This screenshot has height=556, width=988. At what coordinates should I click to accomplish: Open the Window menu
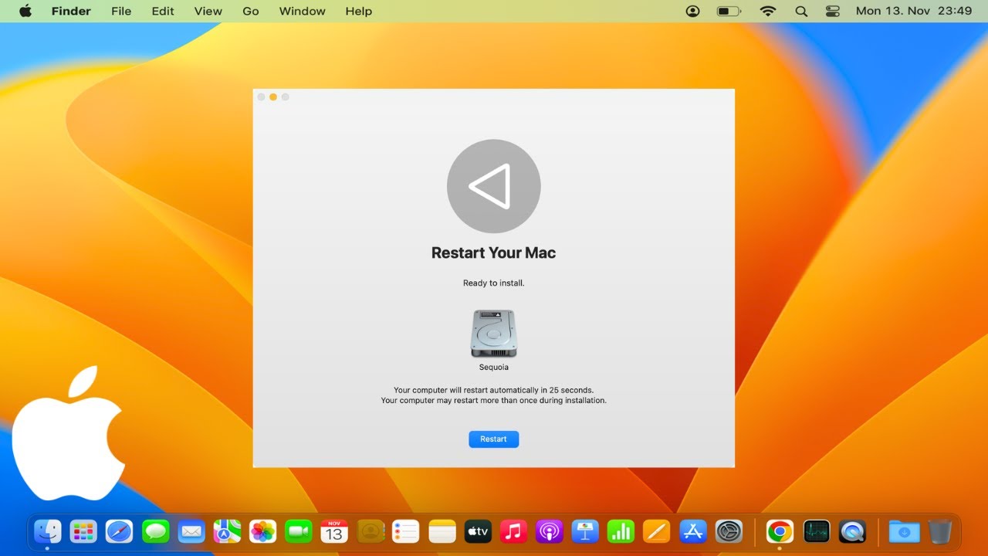(303, 11)
